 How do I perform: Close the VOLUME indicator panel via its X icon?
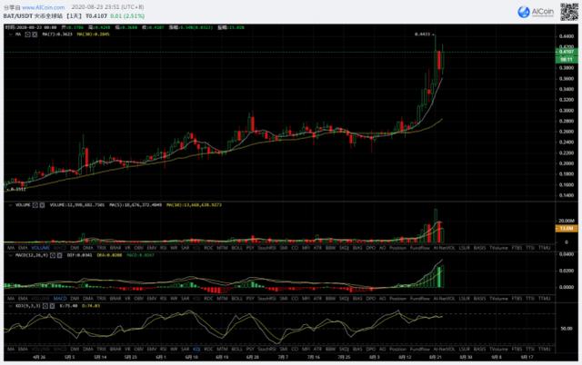pyautogui.click(x=43, y=205)
